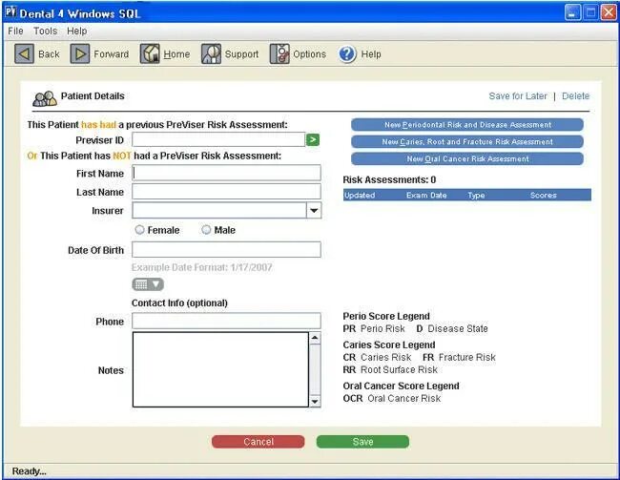Click into the Notes text area
The height and width of the screenshot is (480, 620).
(x=220, y=369)
